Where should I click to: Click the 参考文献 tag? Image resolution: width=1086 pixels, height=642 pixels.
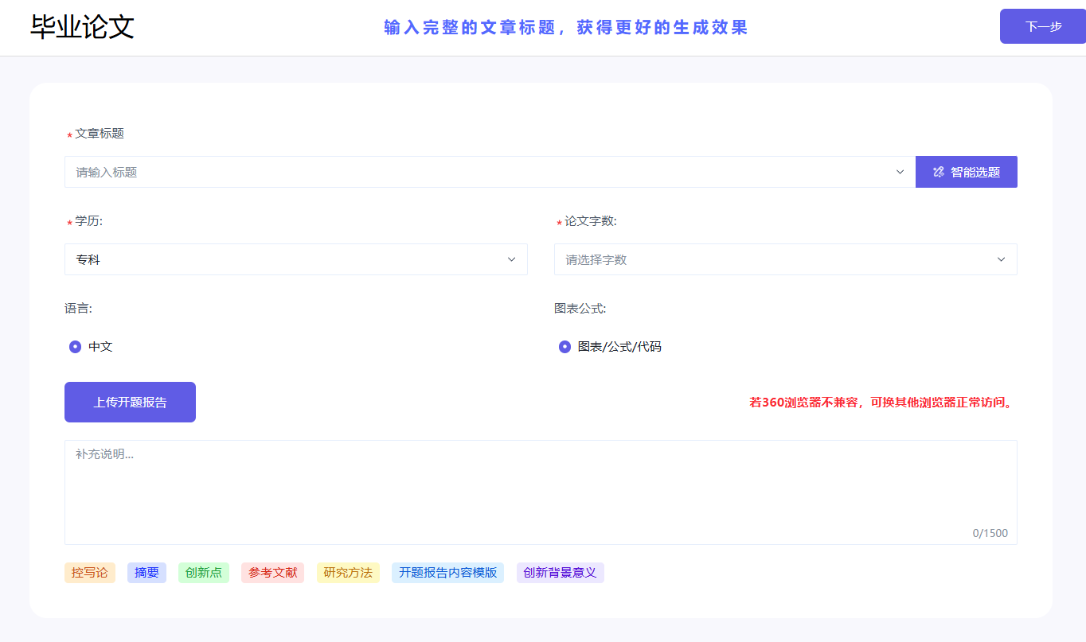272,573
